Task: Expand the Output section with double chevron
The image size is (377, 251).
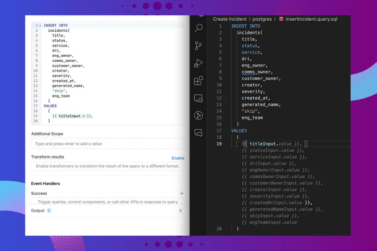Action: [180, 211]
